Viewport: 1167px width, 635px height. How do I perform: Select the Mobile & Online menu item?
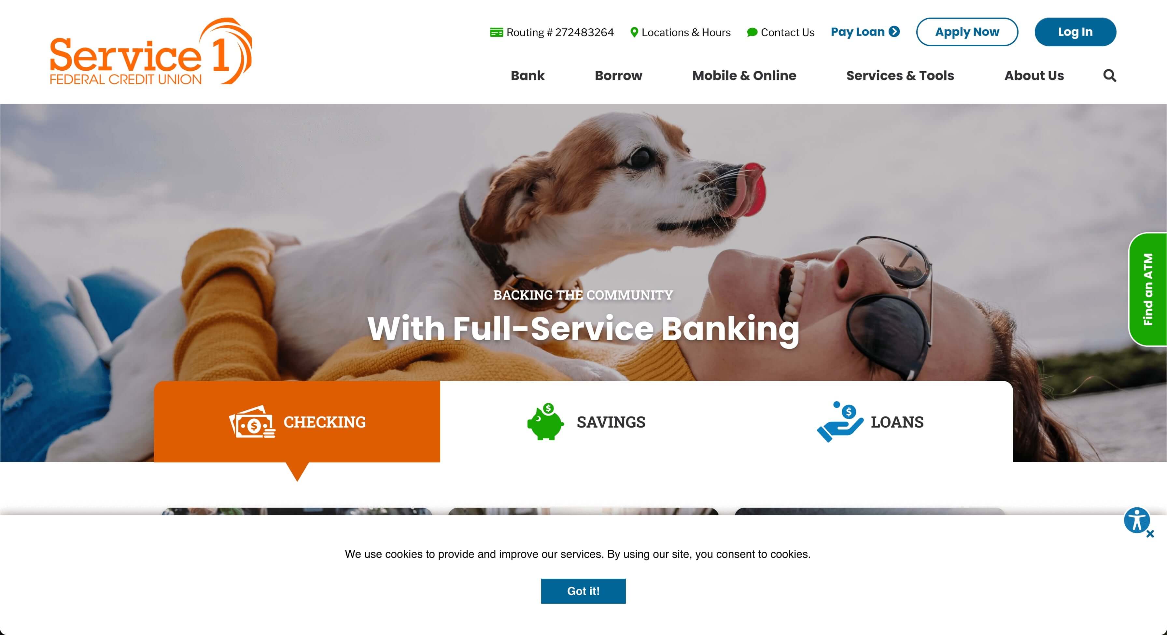pos(744,75)
